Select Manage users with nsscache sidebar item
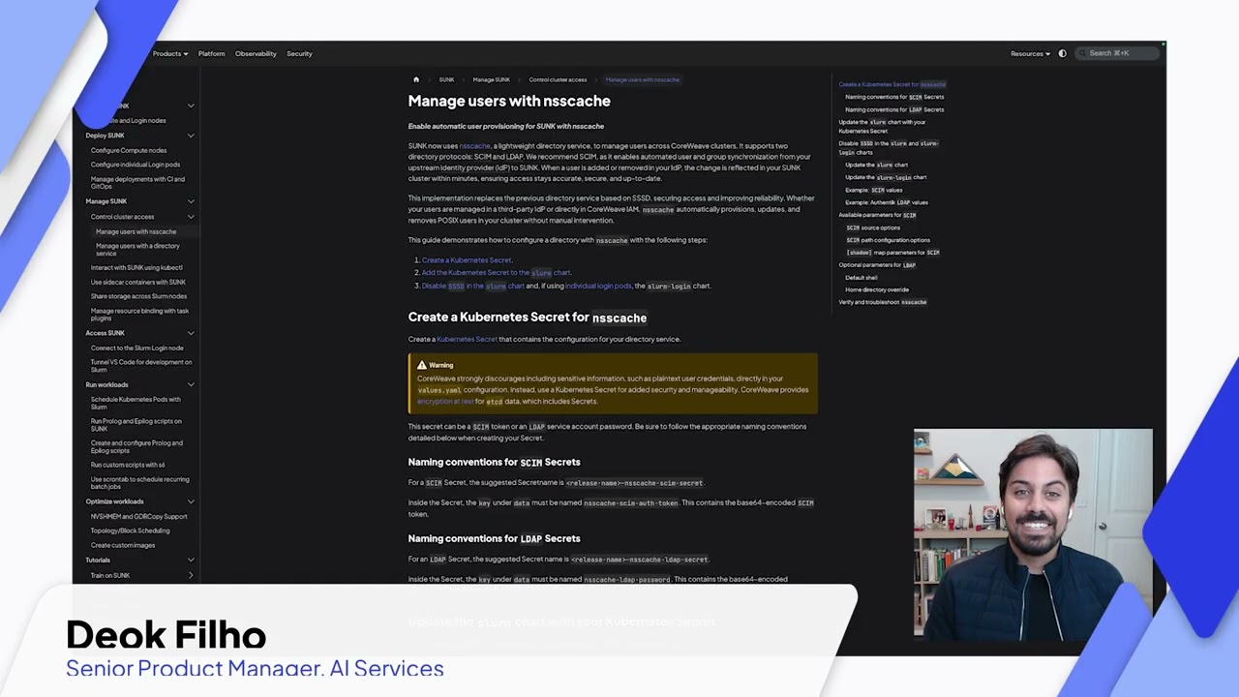Viewport: 1239px width, 697px height. (x=136, y=231)
